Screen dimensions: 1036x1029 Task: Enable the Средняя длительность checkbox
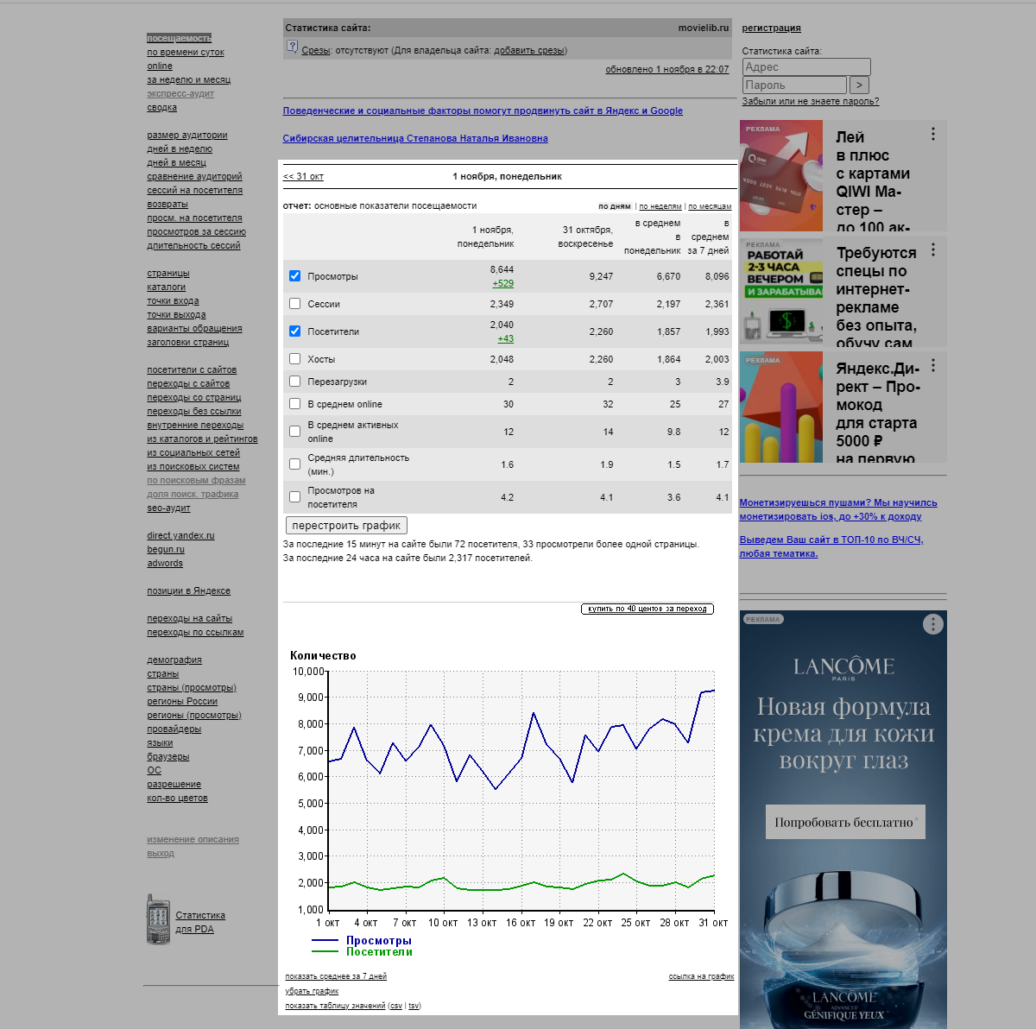click(x=295, y=464)
